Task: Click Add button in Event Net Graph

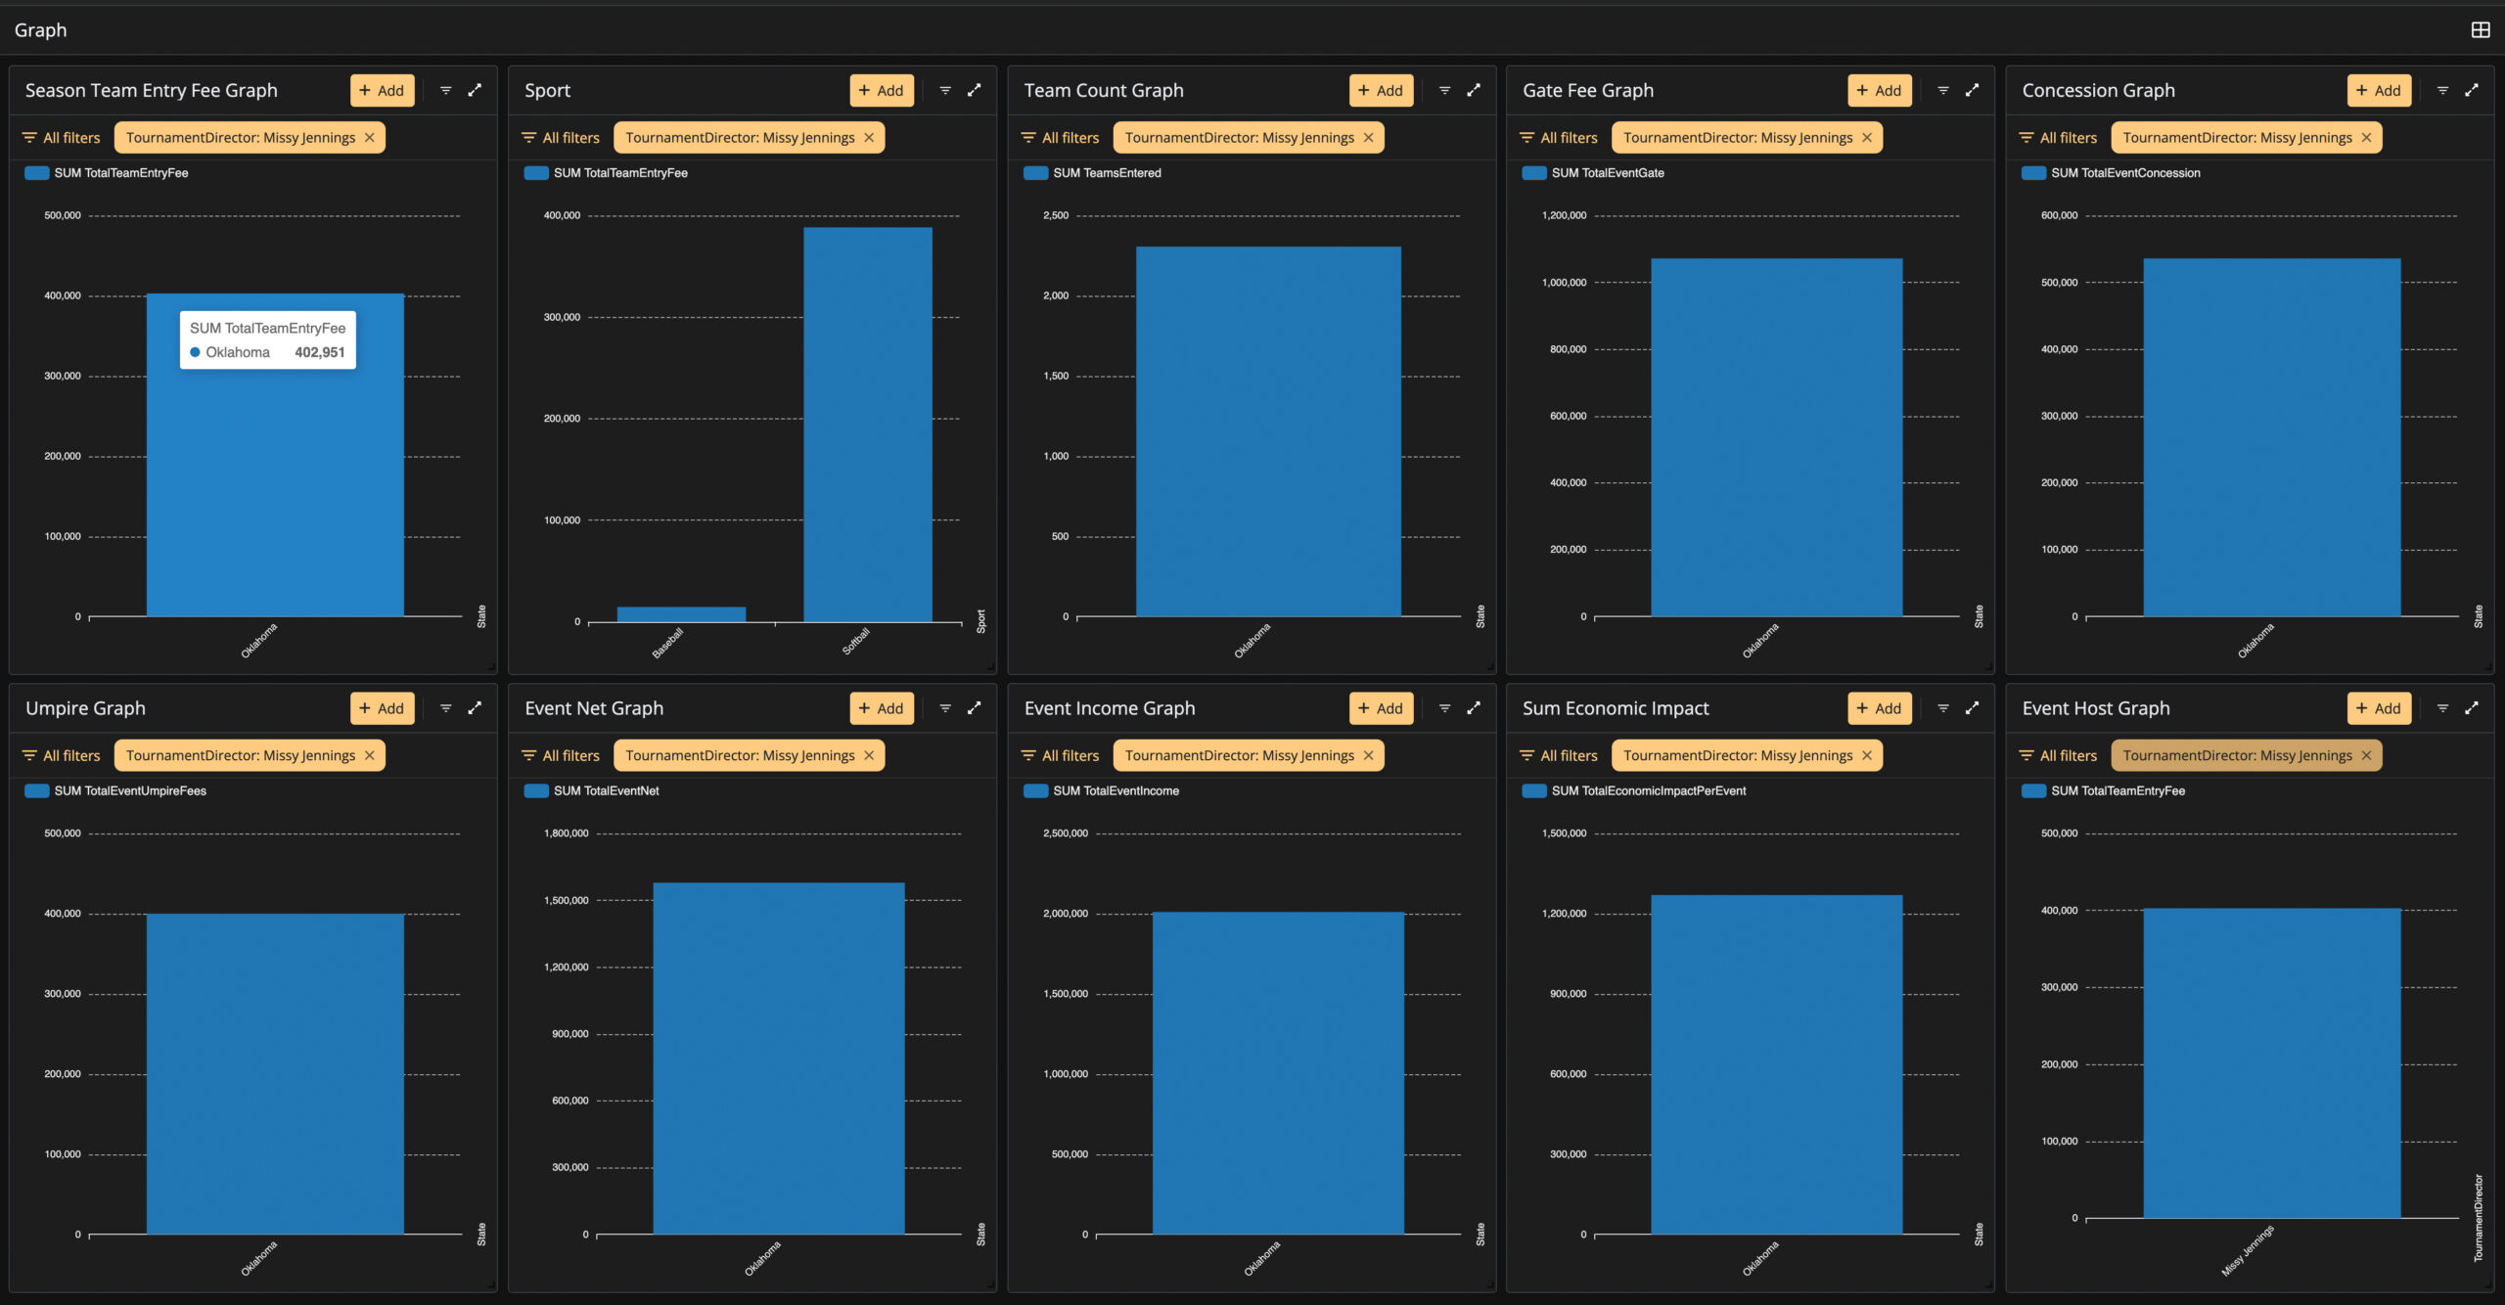Action: [x=882, y=708]
